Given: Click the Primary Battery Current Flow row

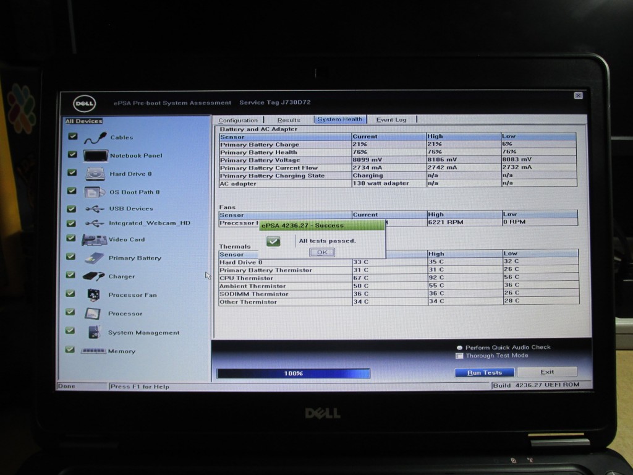Looking at the screenshot, I should [x=397, y=168].
